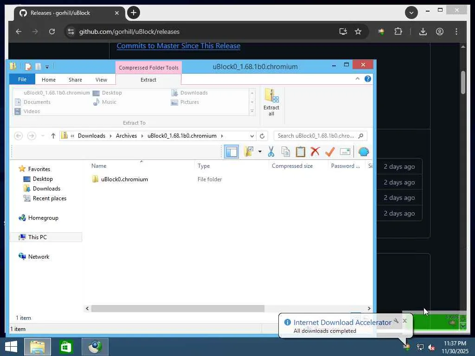Screen dimensions: 475x356
Task: Dismiss the Internet Download Accelerator notification
Action: [404, 321]
